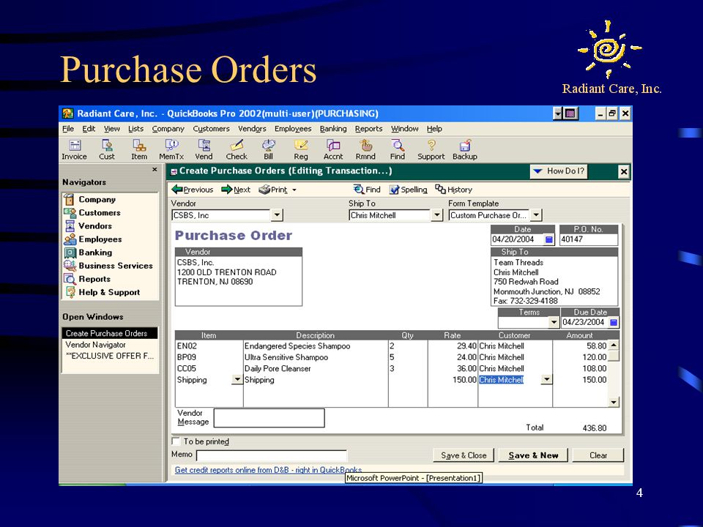This screenshot has width=703, height=527.
Task: Switch to Vendor Navigator window
Action: point(95,345)
